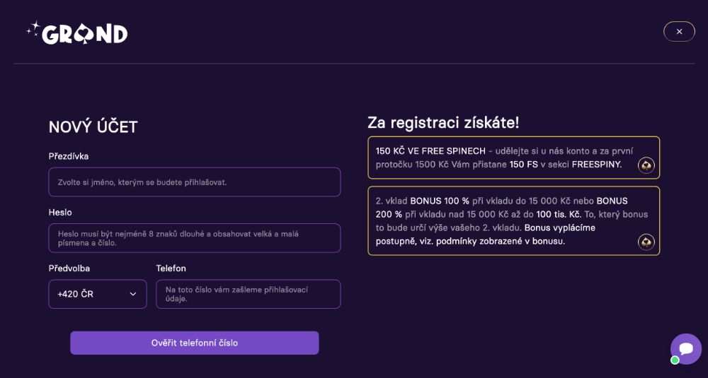Click into the Heslo password field

[194, 238]
